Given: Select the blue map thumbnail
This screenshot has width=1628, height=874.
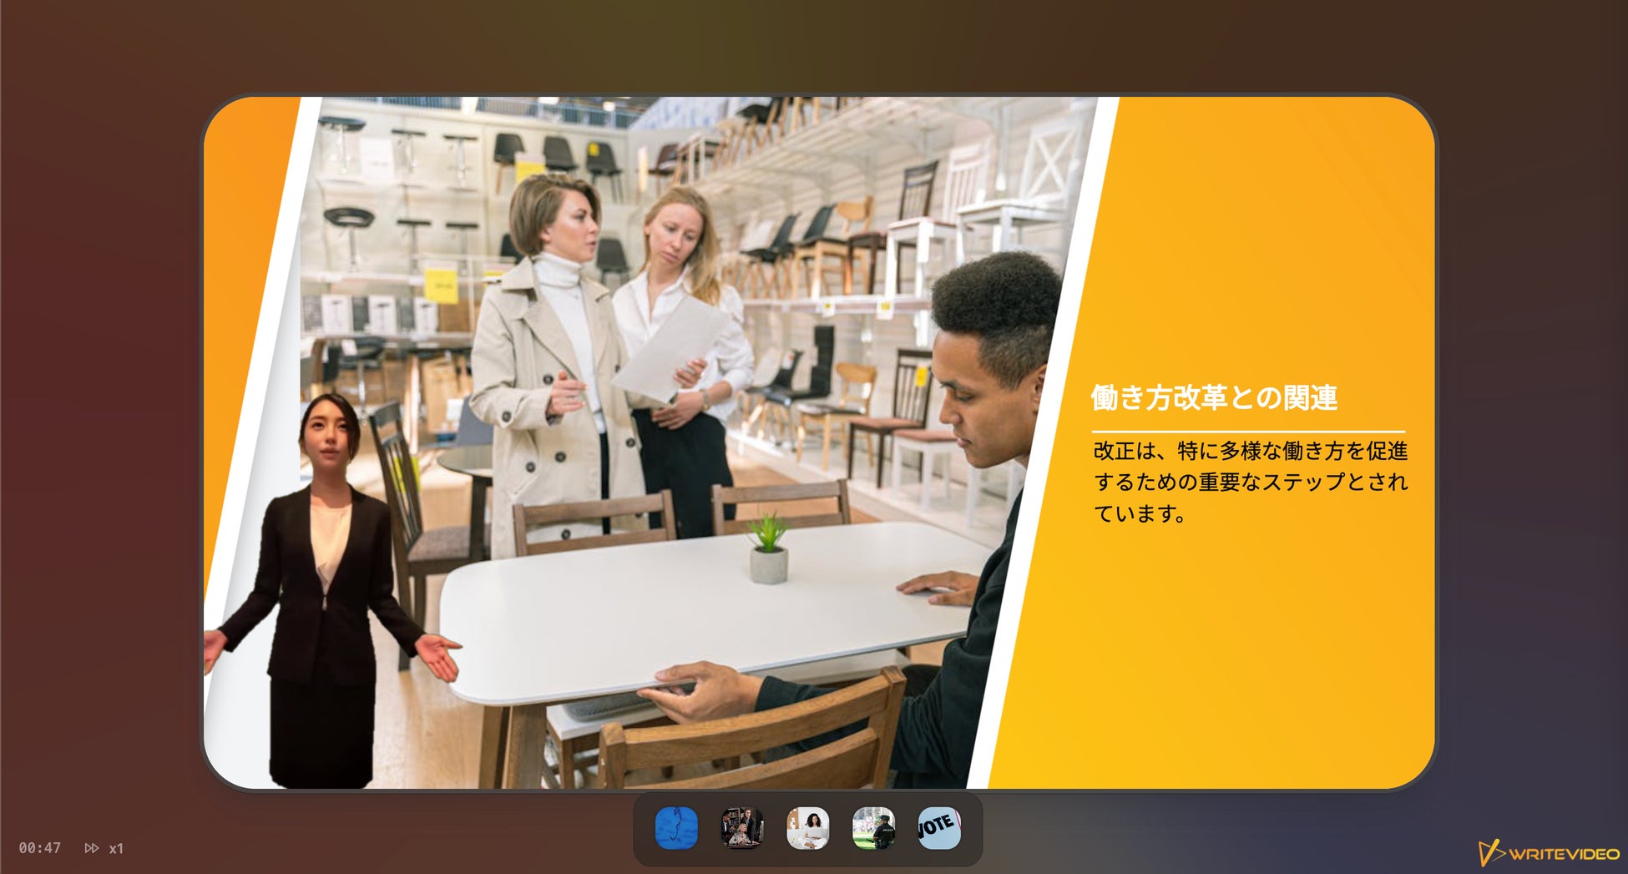Looking at the screenshot, I should 676,828.
